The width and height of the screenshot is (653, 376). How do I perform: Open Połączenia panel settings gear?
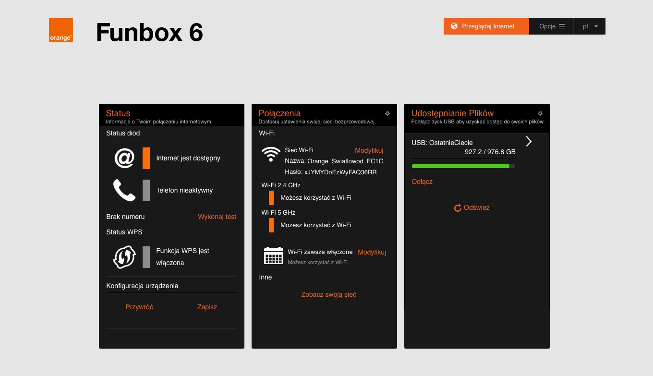pos(387,113)
